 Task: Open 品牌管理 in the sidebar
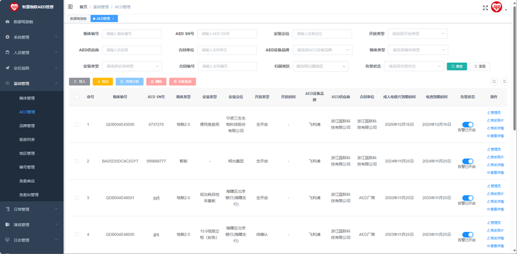coord(32,125)
